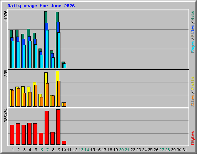The height and width of the screenshot is (154, 197).
Task: Select green weekend day label '6'
Action: coord(42,150)
